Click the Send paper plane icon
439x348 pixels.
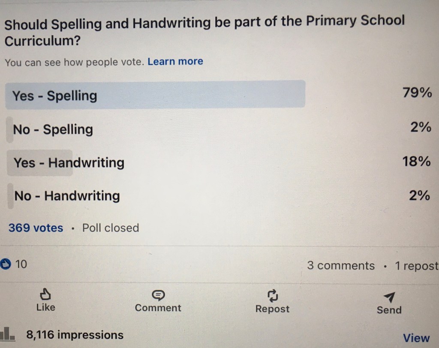click(389, 297)
